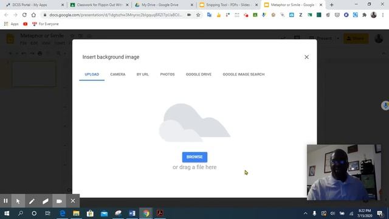Select the recorder pen tool
389x219 pixels.
pos(32,201)
